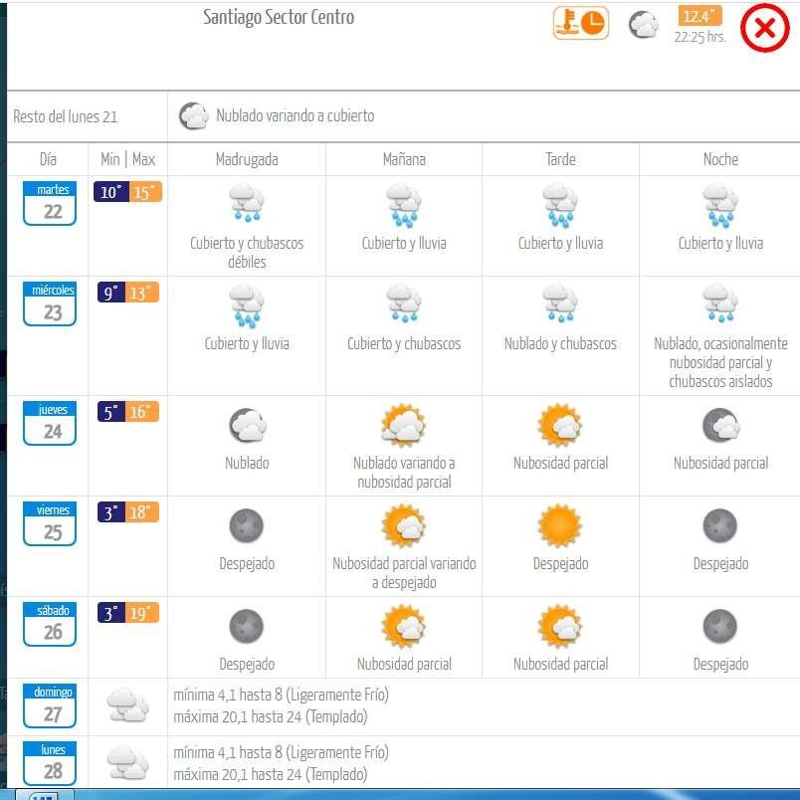The image size is (800, 800).
Task: Click Thursday's Mañana partly cloudy sun icon
Action: (403, 426)
